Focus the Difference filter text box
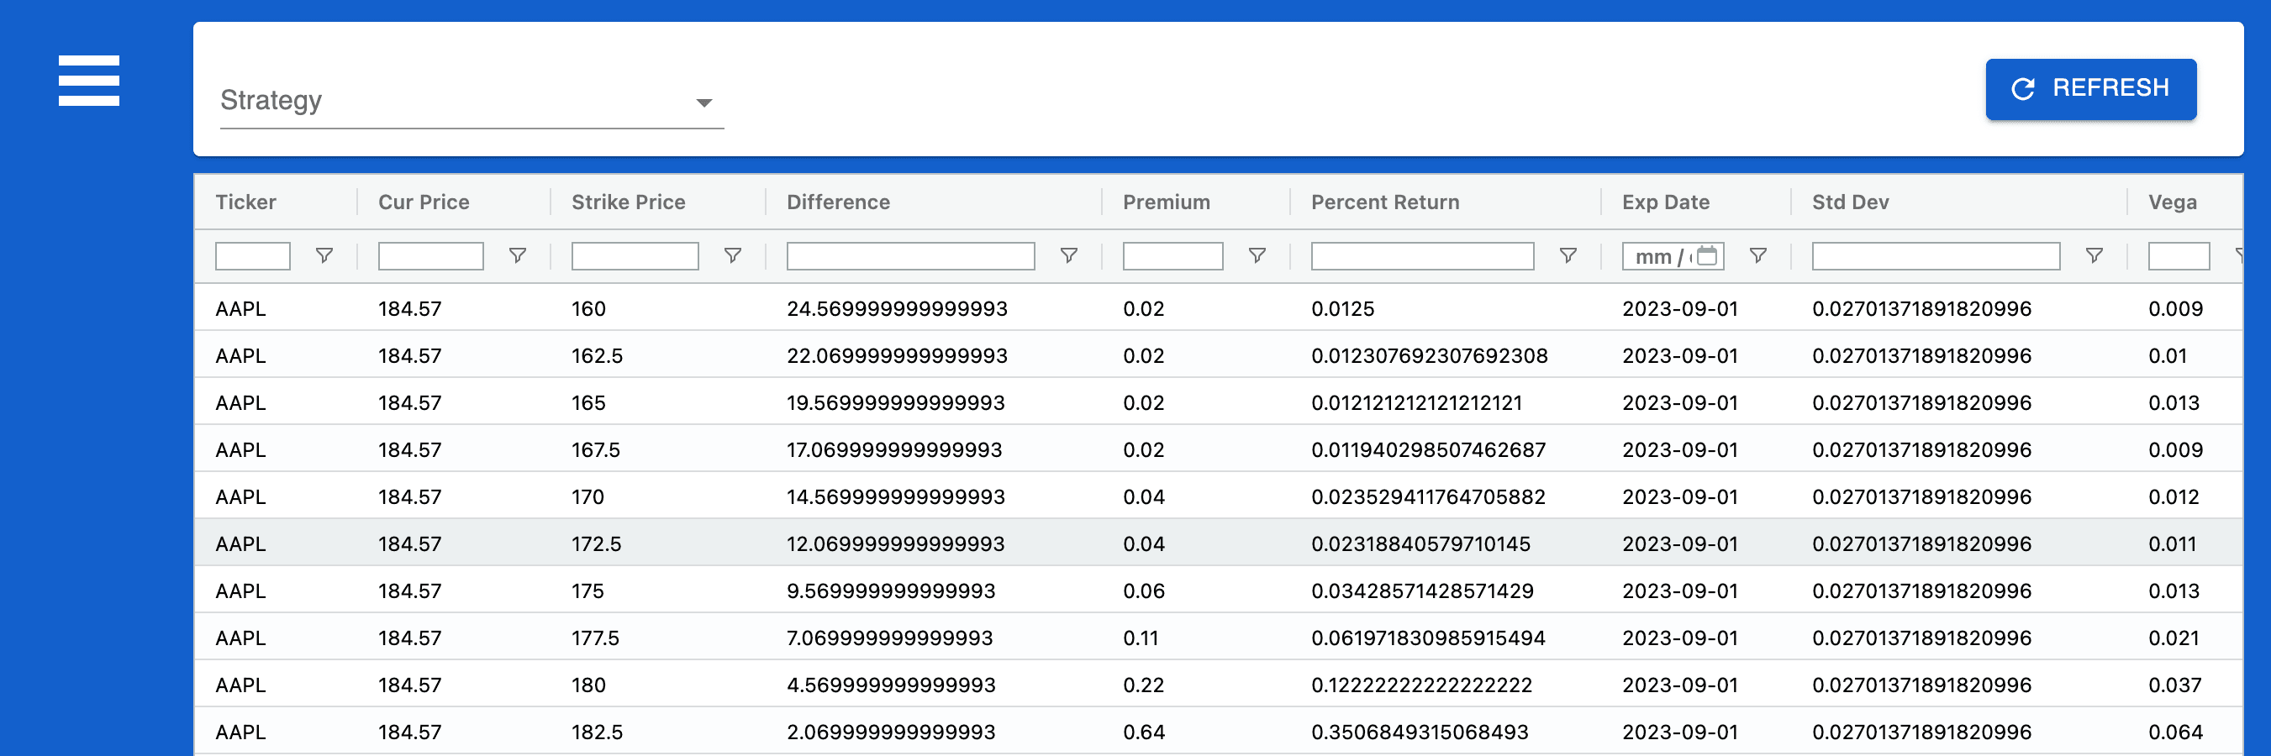The height and width of the screenshot is (756, 2271). (911, 255)
